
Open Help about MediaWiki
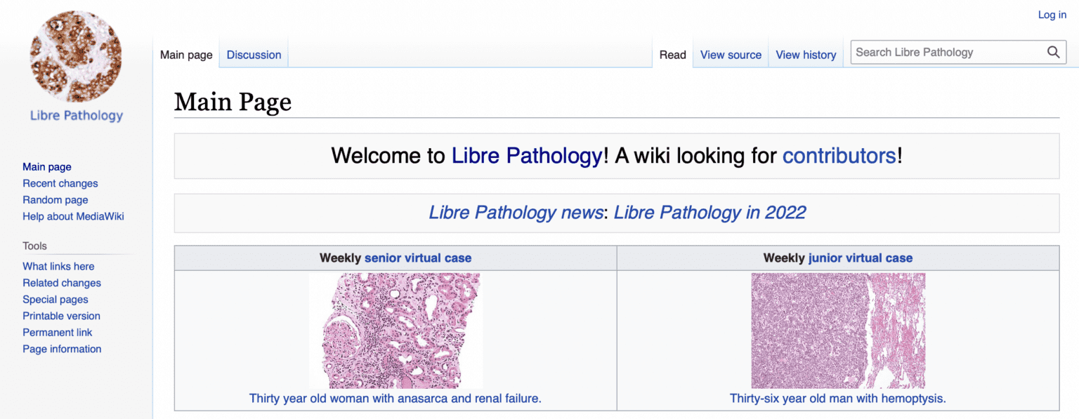click(73, 216)
